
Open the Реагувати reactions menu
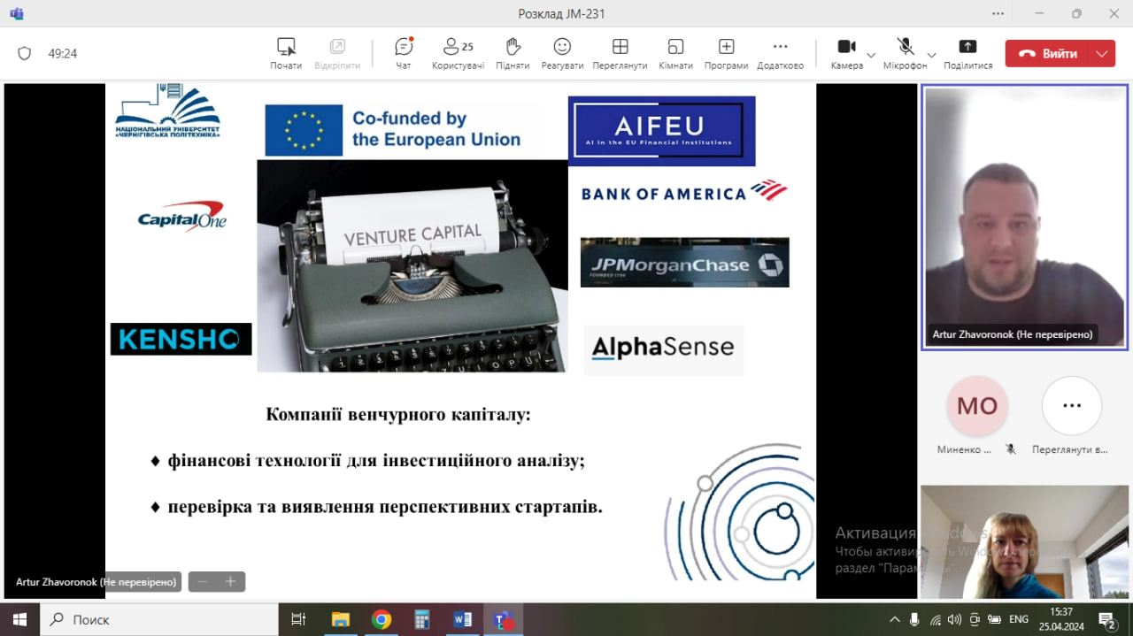point(562,53)
